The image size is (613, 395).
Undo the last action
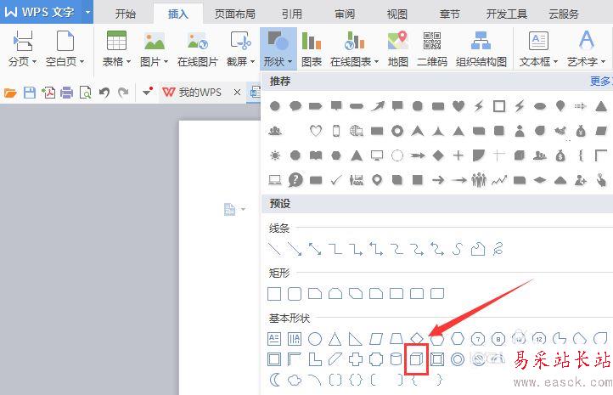pos(104,93)
